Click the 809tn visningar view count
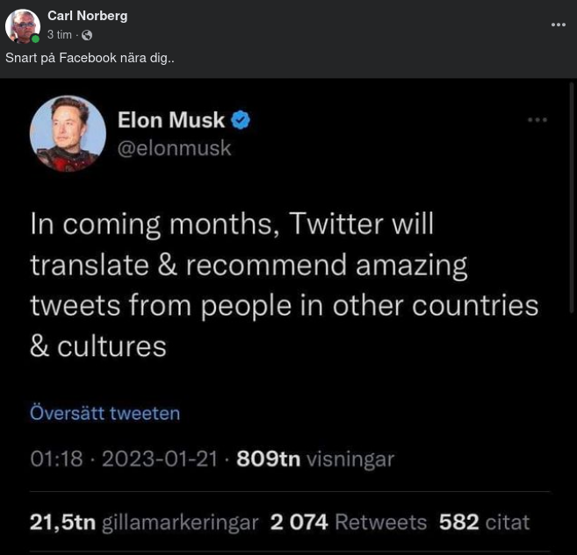This screenshot has height=555, width=577. coord(315,459)
